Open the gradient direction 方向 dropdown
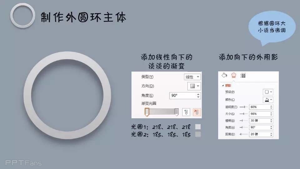This screenshot has height=169, width=300. (x=194, y=86)
